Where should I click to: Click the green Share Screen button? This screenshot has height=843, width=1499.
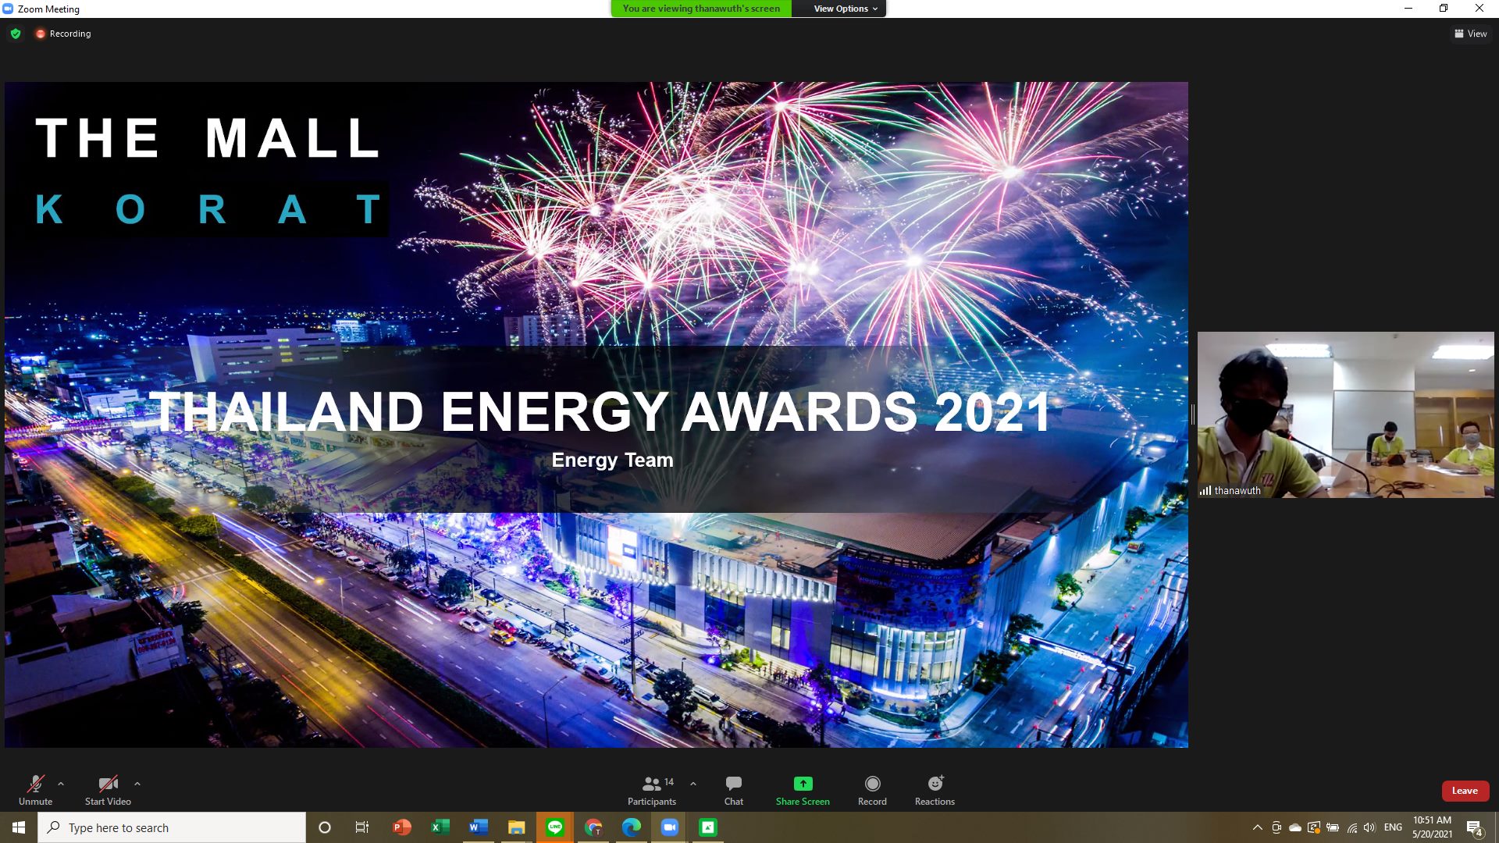803,790
